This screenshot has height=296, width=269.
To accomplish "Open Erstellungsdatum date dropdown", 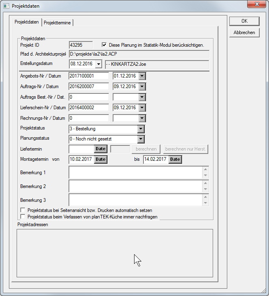I will click(98, 64).
